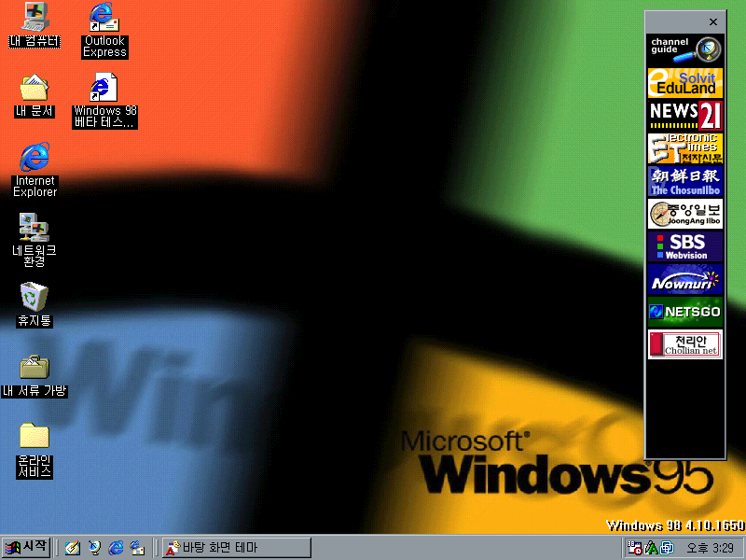Open the NEWS 21 channel
Screen dimensions: 746x560
coord(685,115)
